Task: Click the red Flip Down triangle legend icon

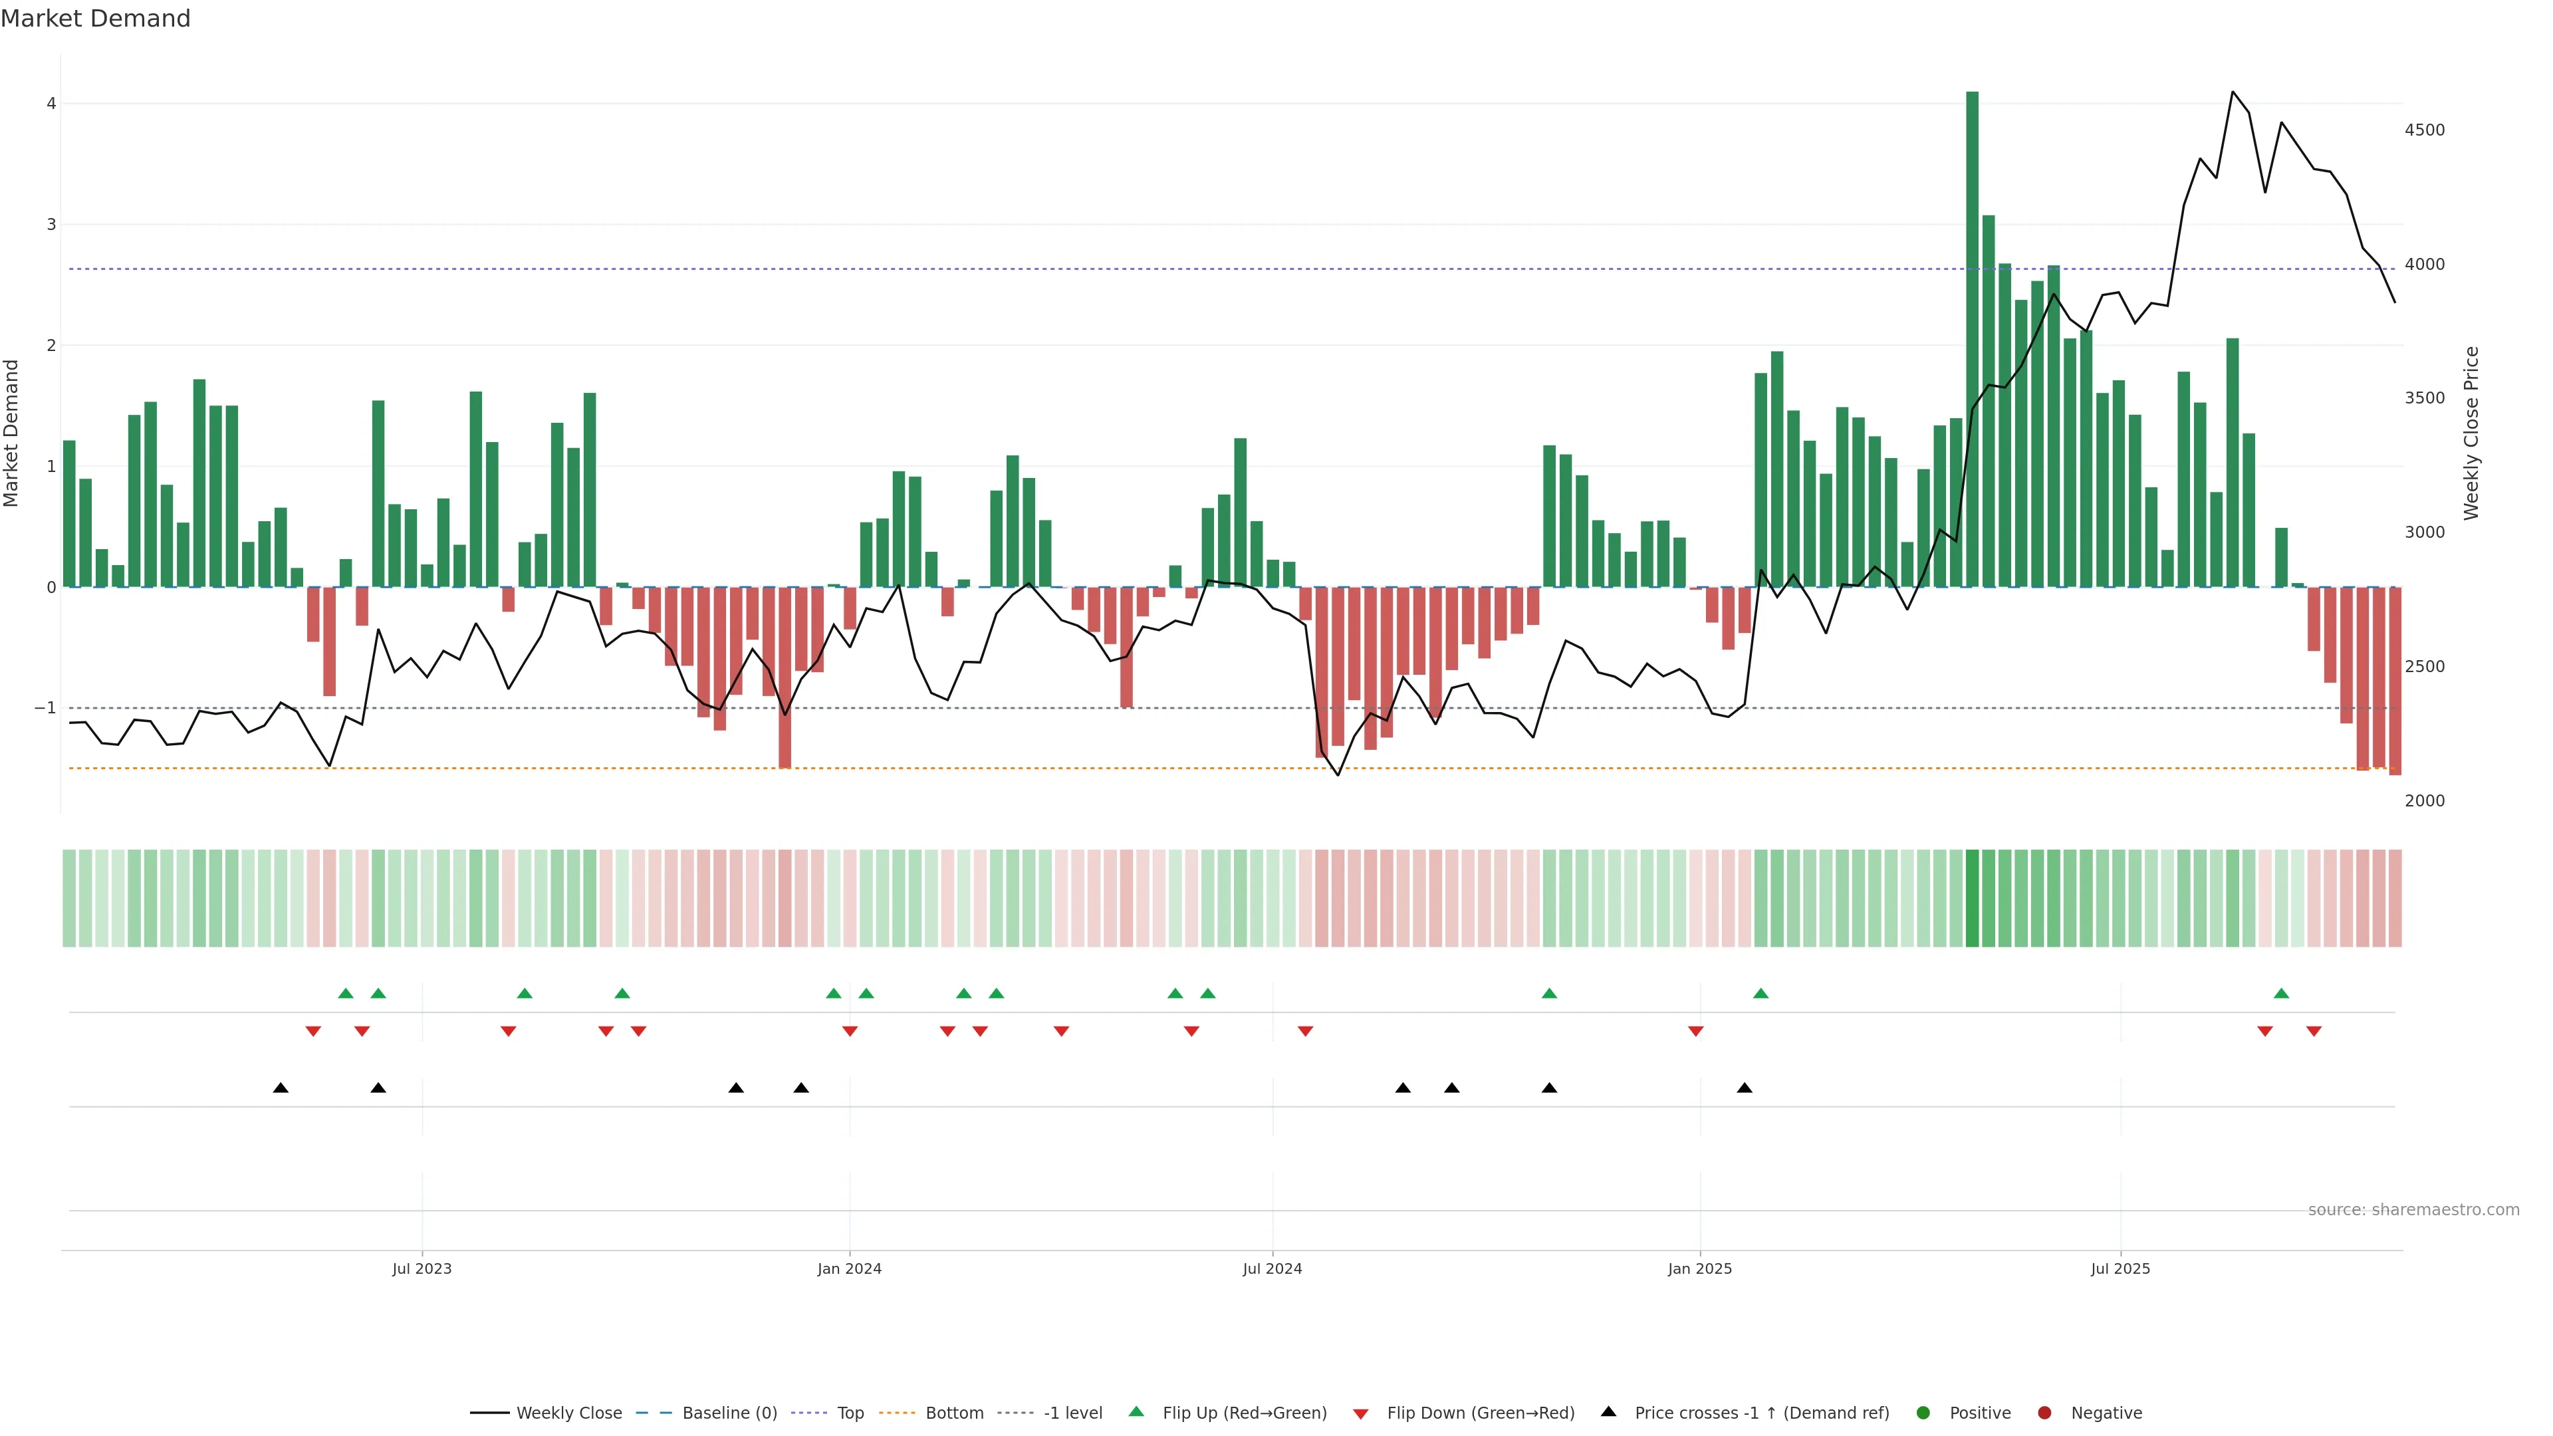Action: [1361, 1414]
